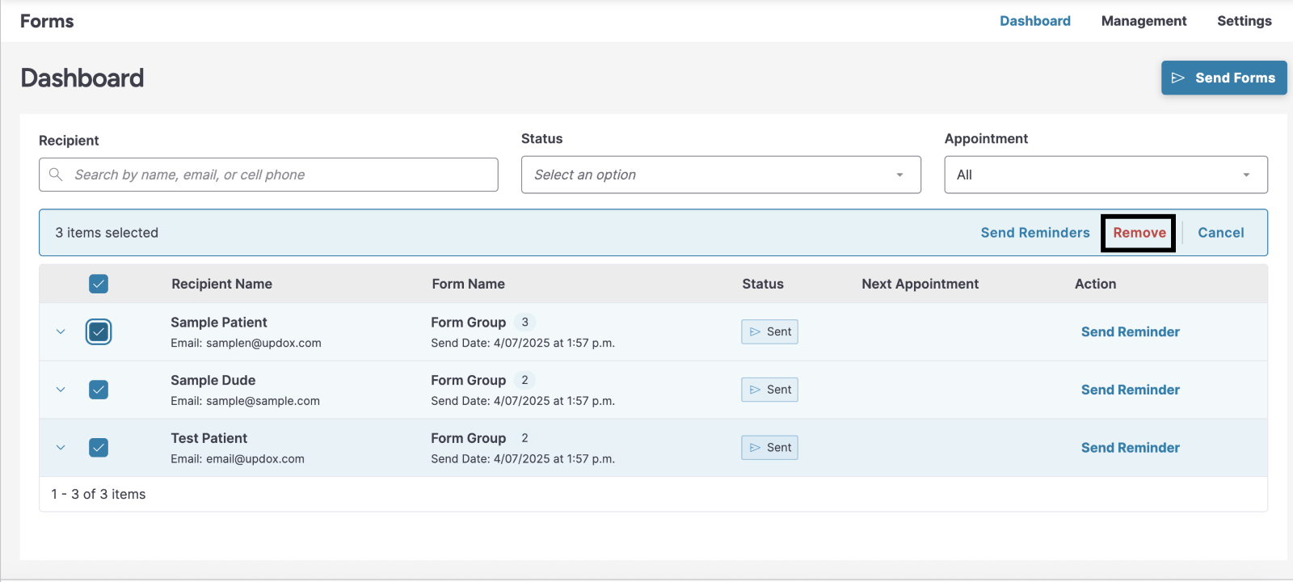Click the Sent status badge for Sample Patient
The image size is (1293, 582).
769,332
